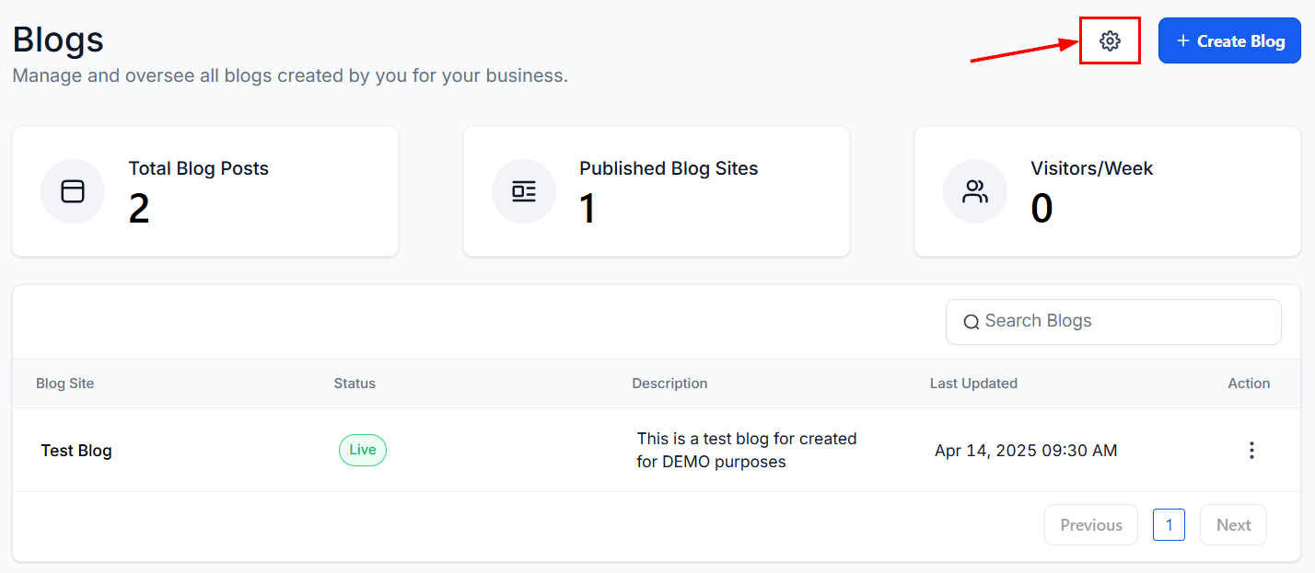Click the Visitors/Week people icon
1315x573 pixels.
(x=975, y=191)
